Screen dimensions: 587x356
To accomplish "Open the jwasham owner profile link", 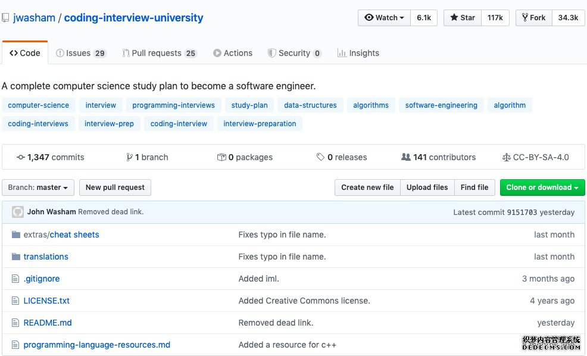I will click(34, 18).
